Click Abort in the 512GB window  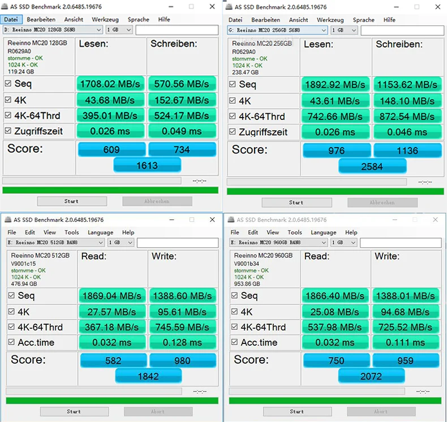coord(158,411)
